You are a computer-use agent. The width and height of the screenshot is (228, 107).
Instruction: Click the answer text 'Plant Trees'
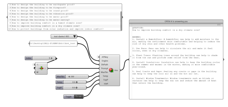(143, 55)
